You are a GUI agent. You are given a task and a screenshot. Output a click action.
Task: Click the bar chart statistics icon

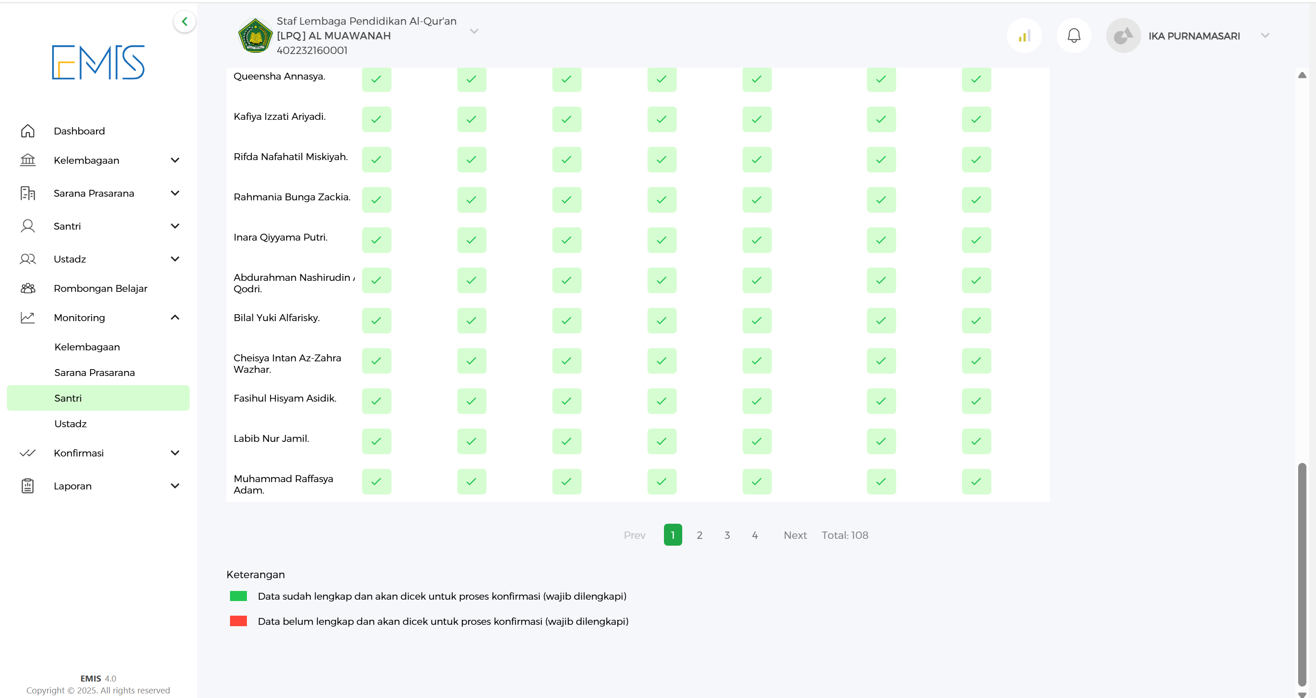1024,35
